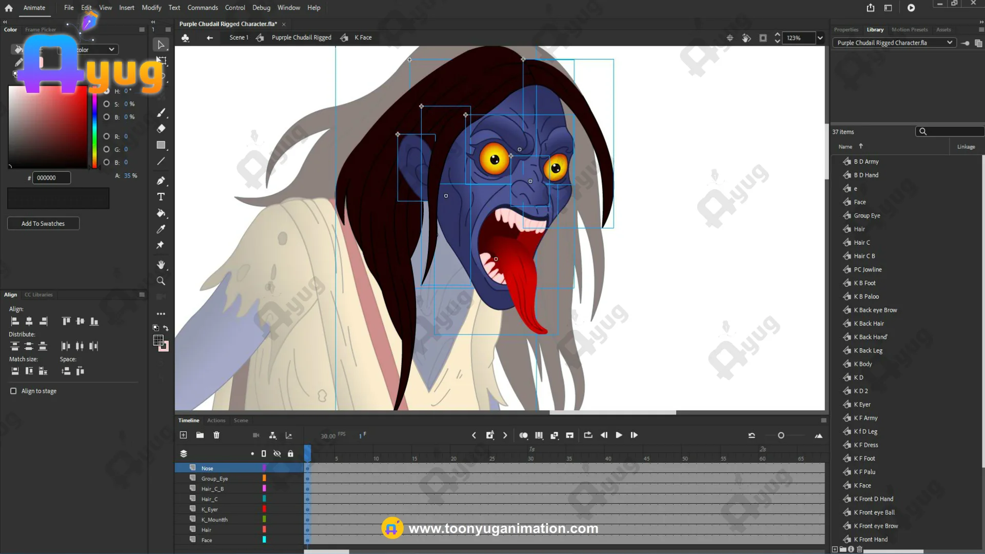Switch to the Properties tab

[x=845, y=30]
